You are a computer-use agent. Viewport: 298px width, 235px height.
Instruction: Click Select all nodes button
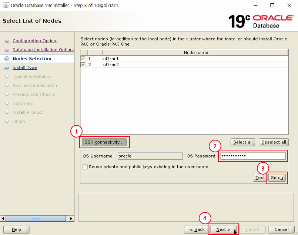click(x=243, y=142)
